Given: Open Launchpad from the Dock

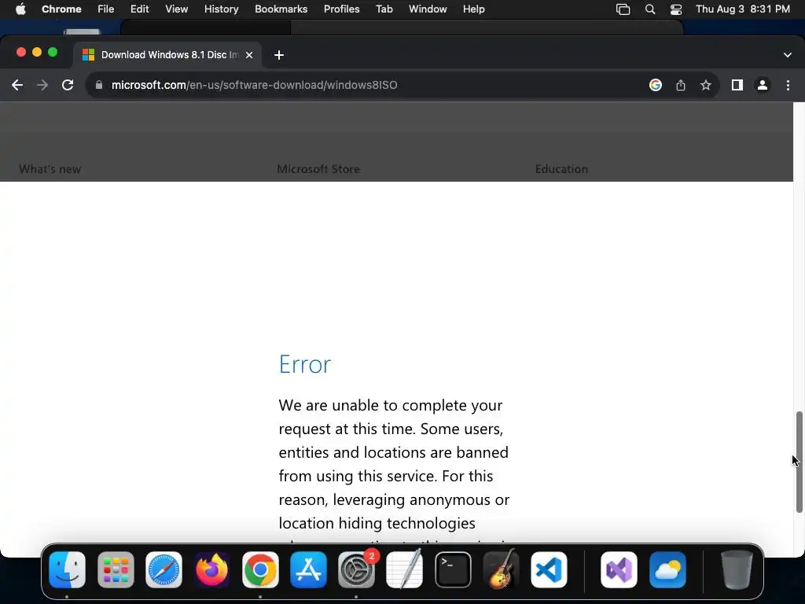Looking at the screenshot, I should (116, 569).
